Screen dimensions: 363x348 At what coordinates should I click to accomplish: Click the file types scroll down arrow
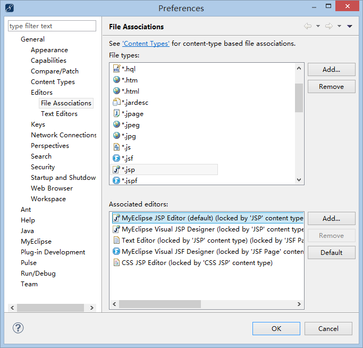[299, 180]
